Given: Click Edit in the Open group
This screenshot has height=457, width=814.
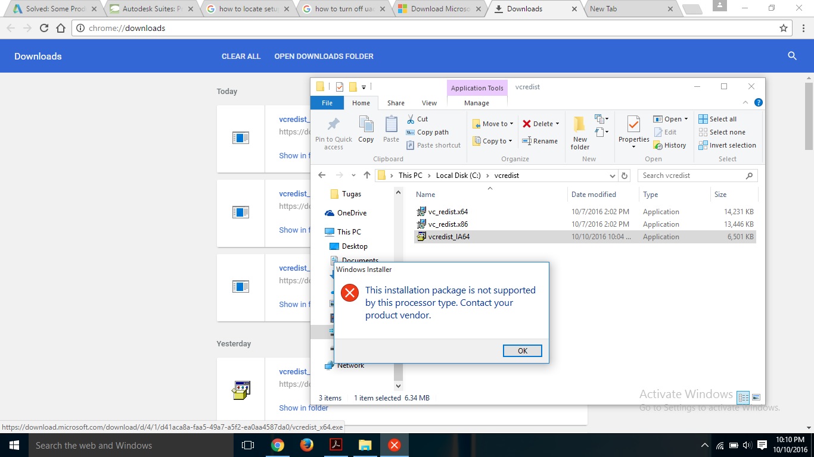Looking at the screenshot, I should [x=665, y=132].
